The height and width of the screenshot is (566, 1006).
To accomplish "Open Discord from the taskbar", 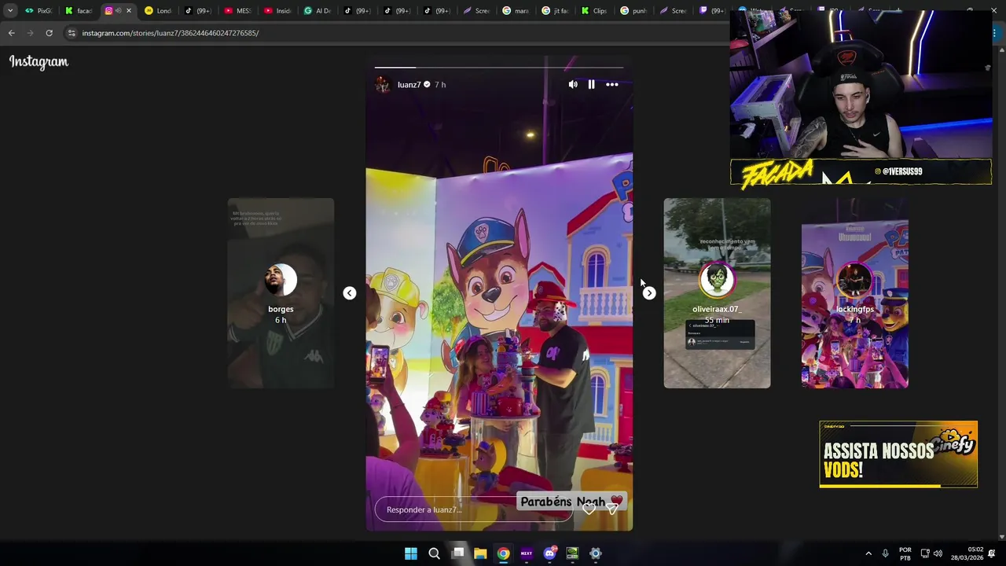I will point(549,553).
